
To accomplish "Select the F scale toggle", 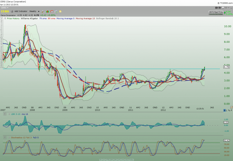I will [231, 110].
